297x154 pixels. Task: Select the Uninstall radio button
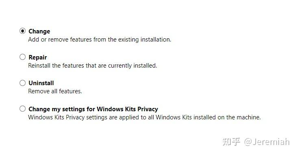22,83
